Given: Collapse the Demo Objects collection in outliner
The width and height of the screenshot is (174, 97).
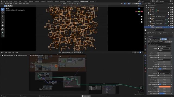Looking at the screenshot, I should [x=147, y=13].
